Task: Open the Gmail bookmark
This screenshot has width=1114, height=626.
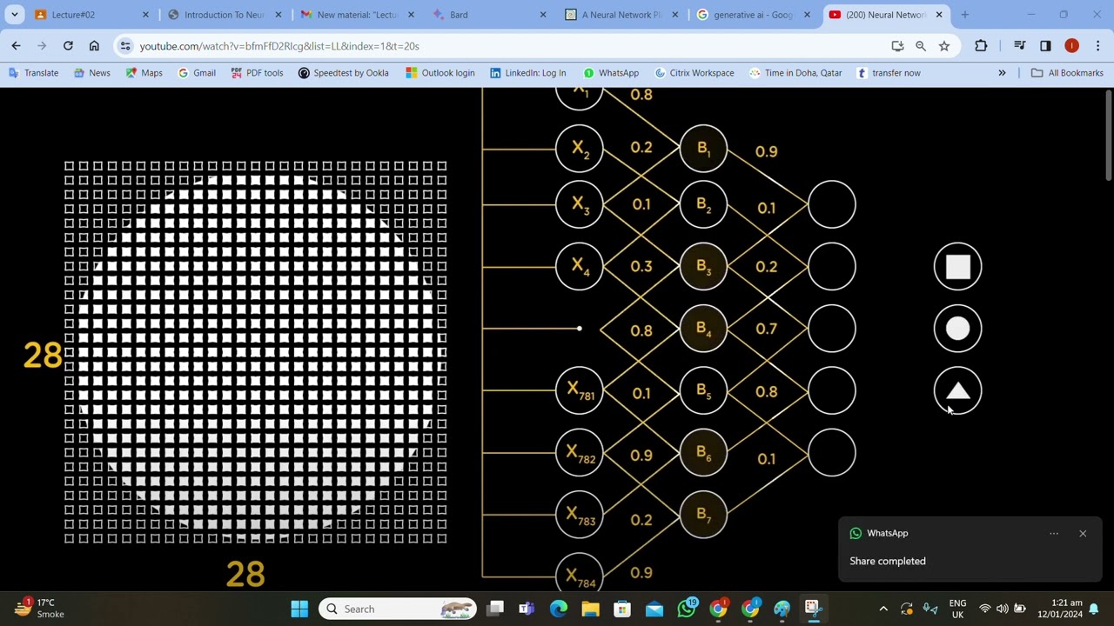Action: (x=197, y=73)
